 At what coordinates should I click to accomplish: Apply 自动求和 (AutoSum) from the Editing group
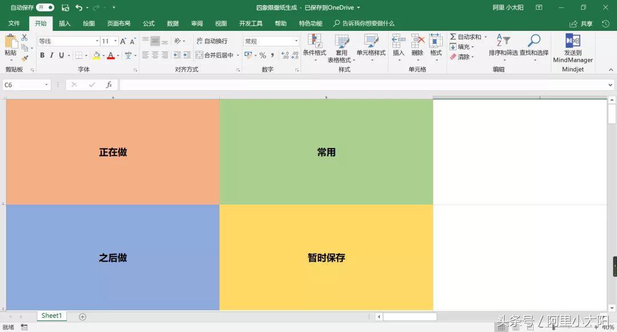[468, 36]
